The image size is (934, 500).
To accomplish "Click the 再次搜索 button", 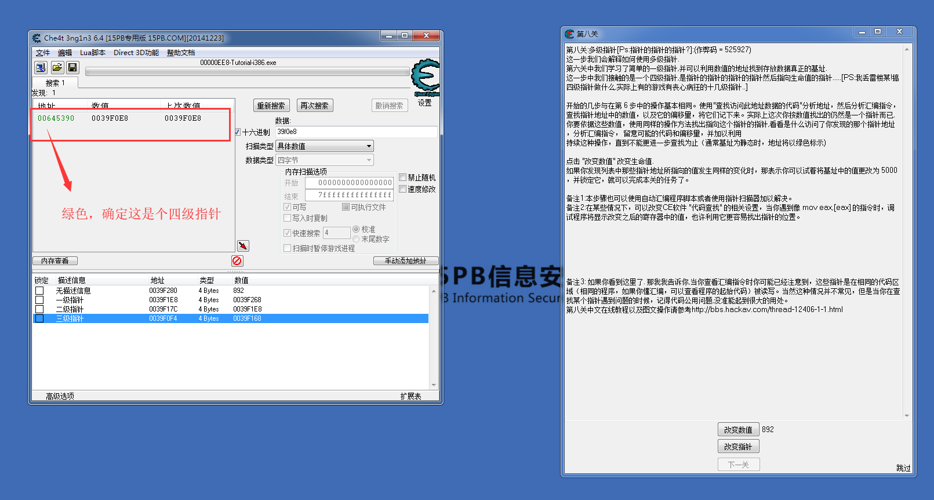I will 314,106.
